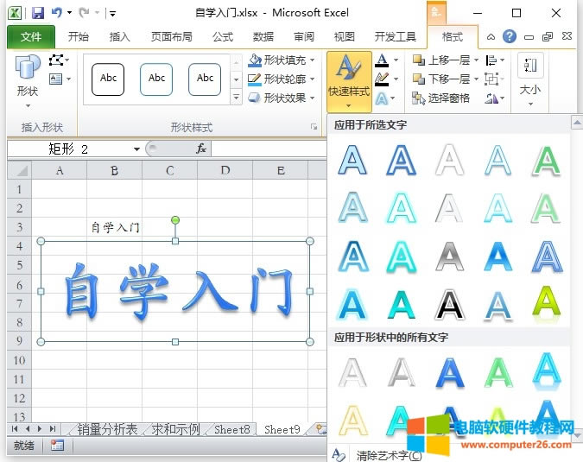The height and width of the screenshot is (462, 583).
Task: Select the green A WordArt style in the top row
Action: point(545,161)
